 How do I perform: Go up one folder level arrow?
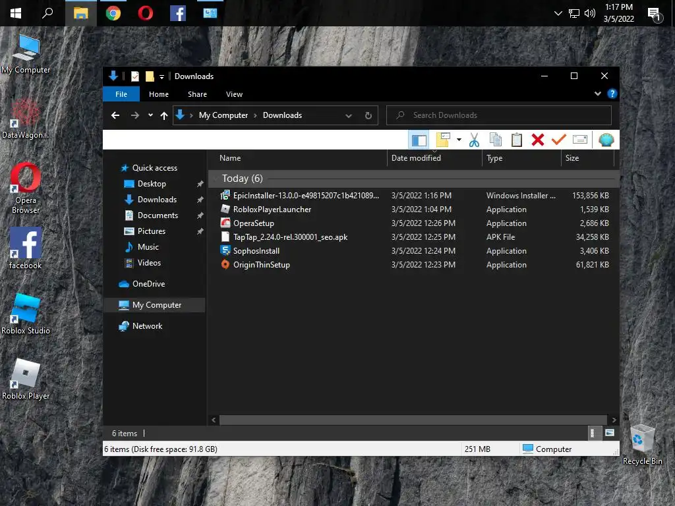coord(164,115)
